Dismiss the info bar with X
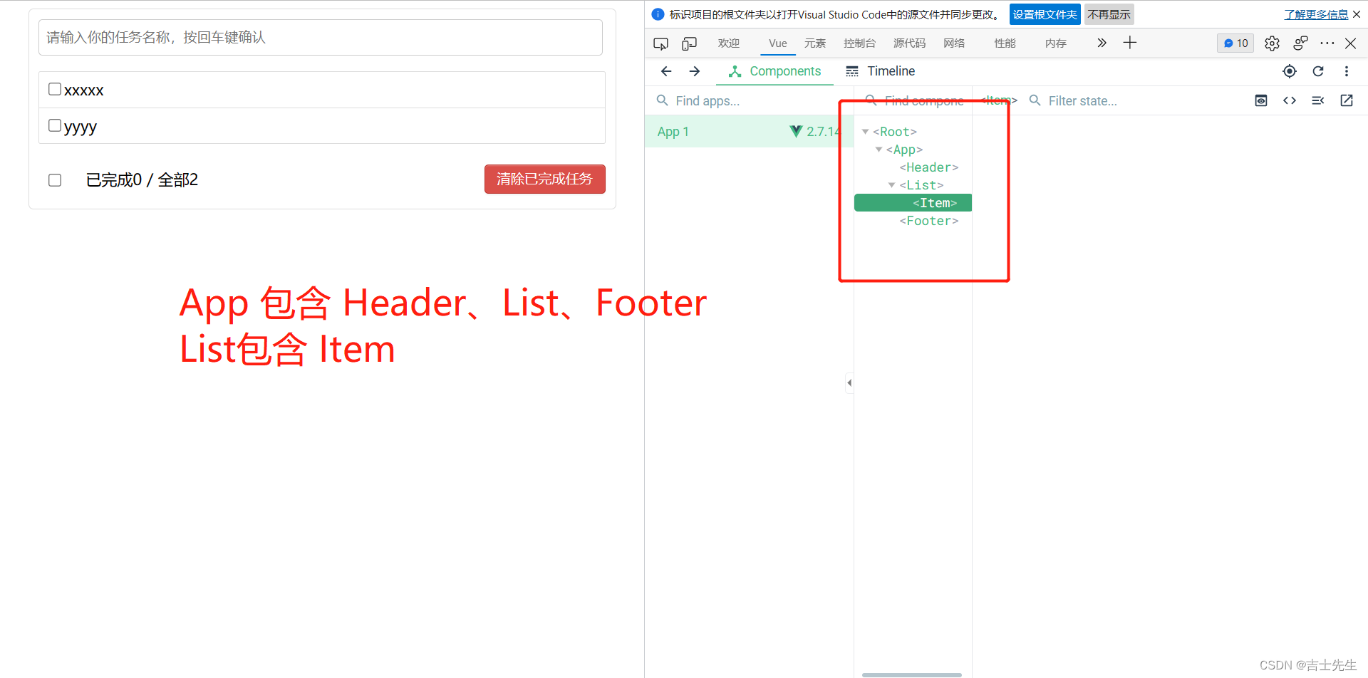Viewport: 1368px width, 678px height. pyautogui.click(x=1357, y=14)
